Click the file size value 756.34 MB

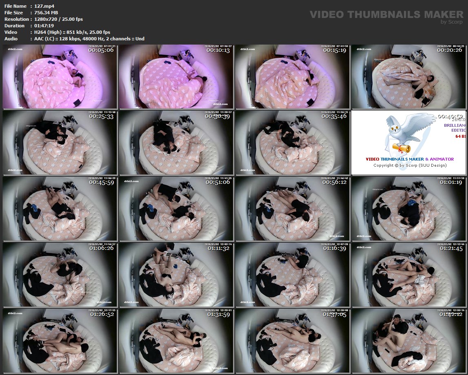tap(46, 13)
